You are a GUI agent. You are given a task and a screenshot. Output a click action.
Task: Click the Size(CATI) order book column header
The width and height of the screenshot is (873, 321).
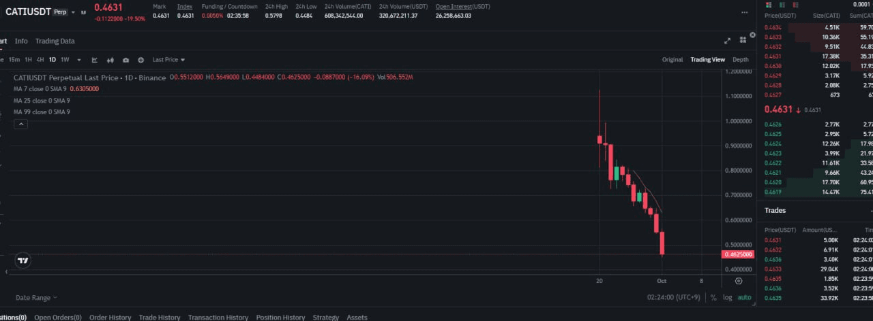point(825,15)
